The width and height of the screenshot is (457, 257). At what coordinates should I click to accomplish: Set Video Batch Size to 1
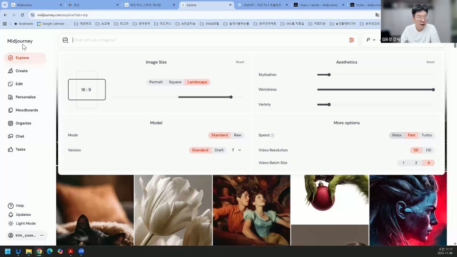tap(404, 163)
